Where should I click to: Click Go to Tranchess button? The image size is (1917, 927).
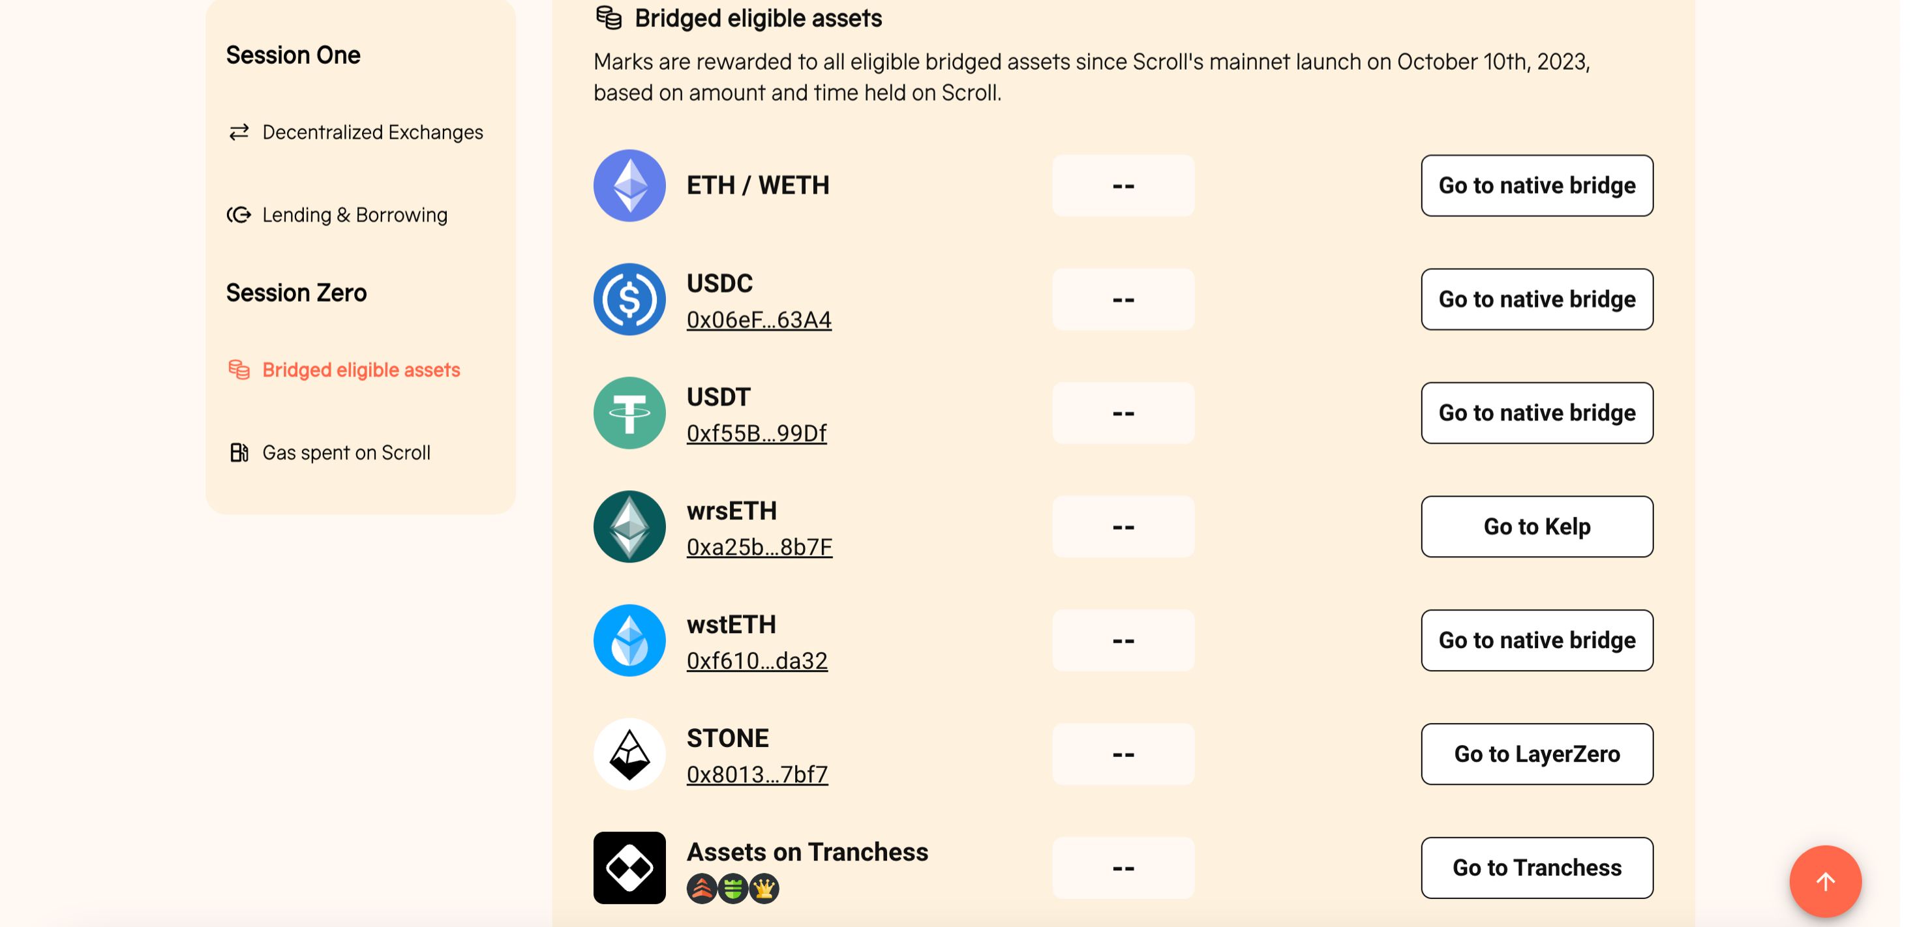(x=1537, y=868)
